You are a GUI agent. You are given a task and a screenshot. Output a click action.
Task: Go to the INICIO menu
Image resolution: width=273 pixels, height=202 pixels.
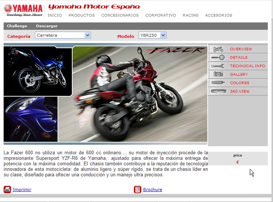55,15
